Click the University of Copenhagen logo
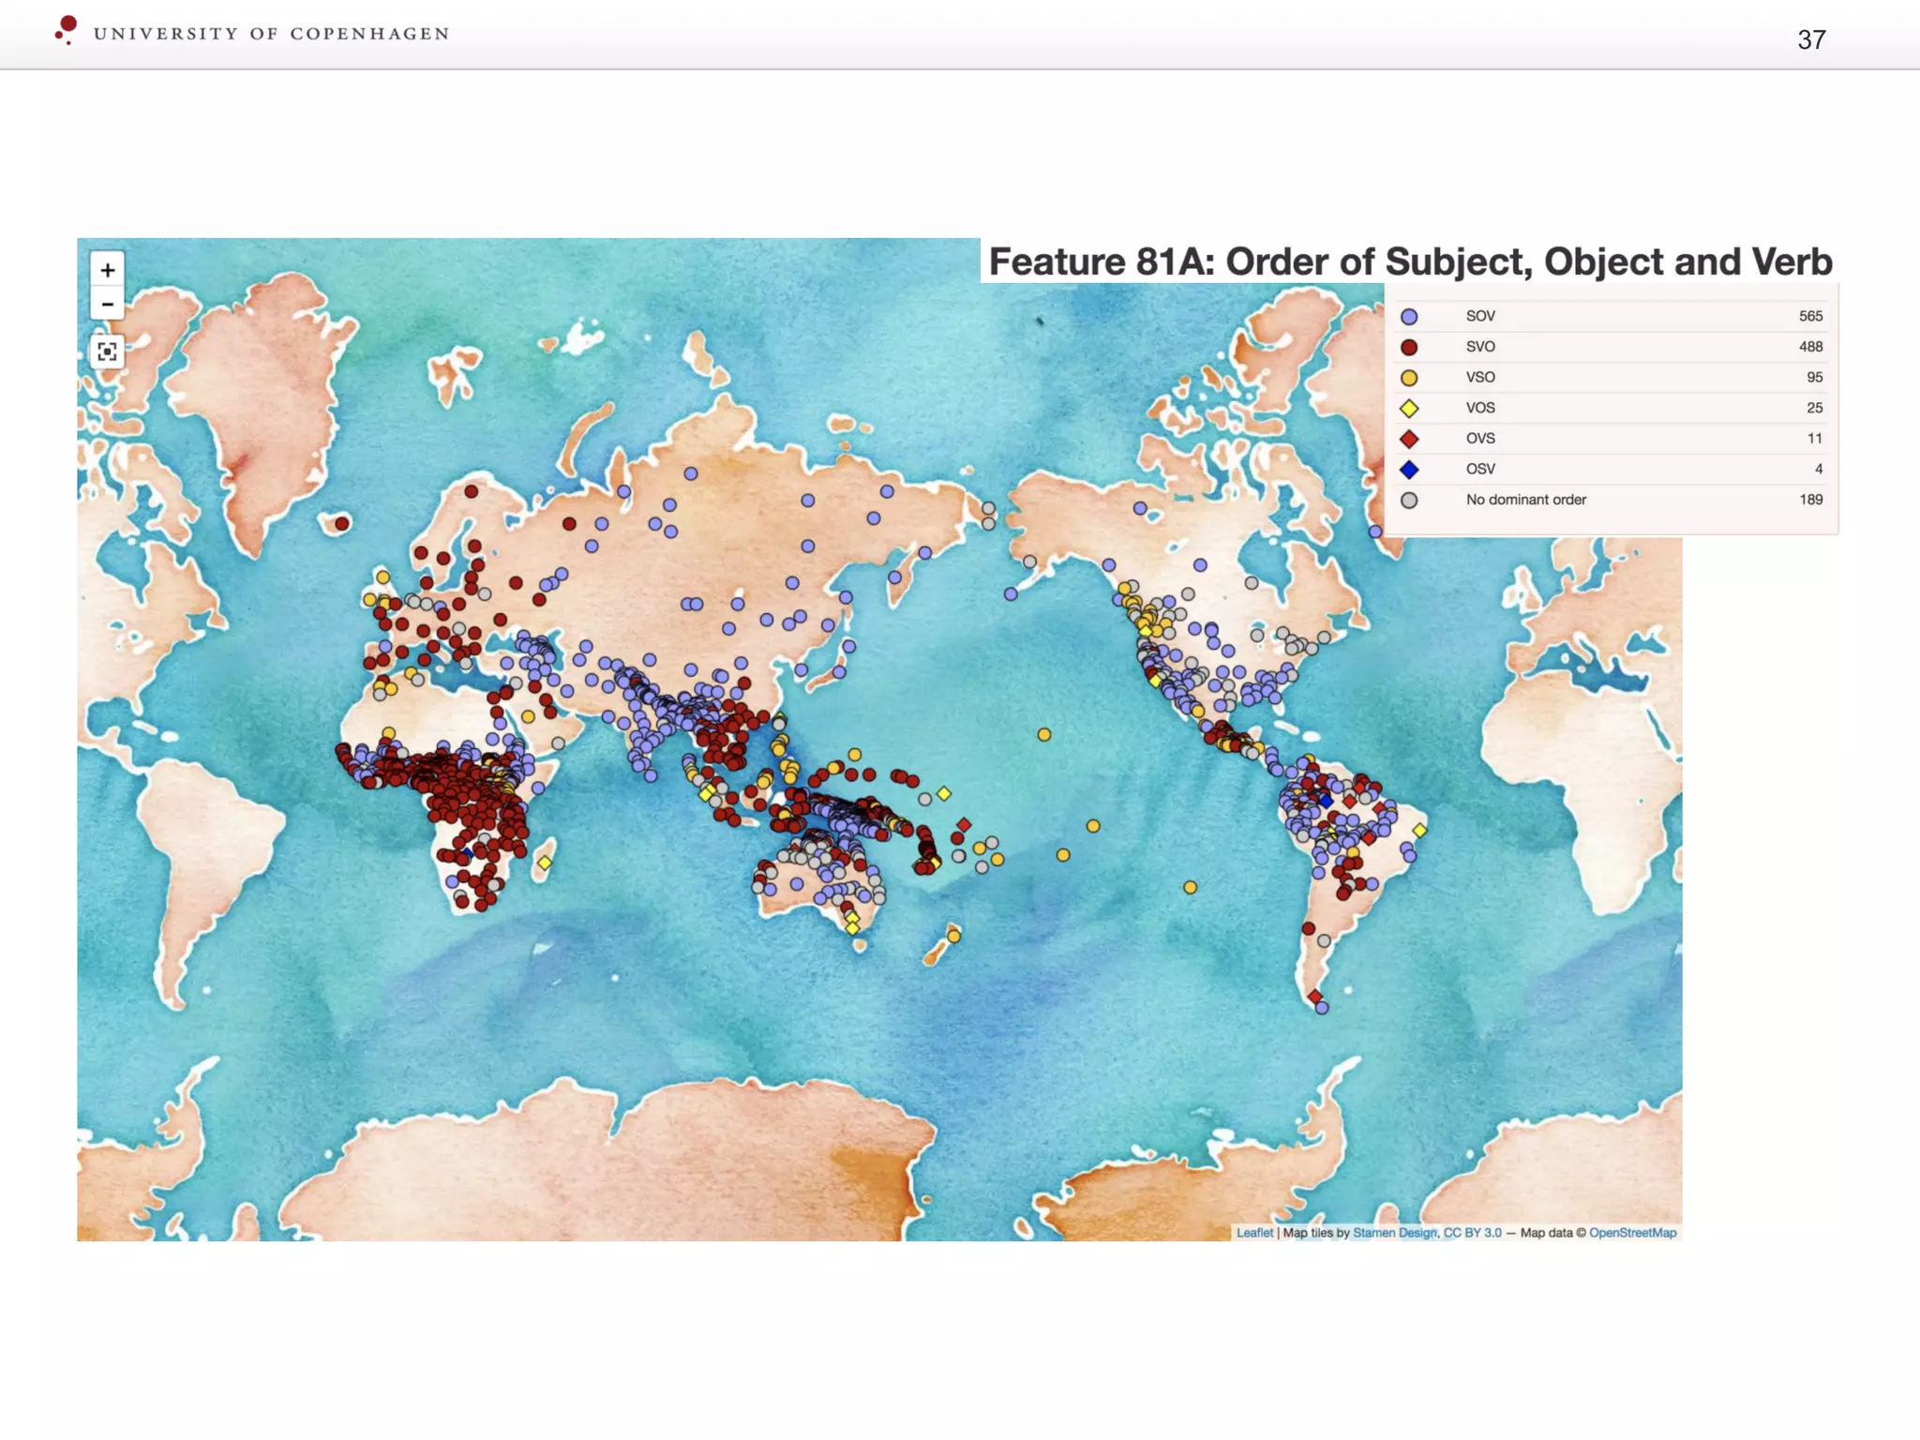1920x1440 pixels. (67, 30)
